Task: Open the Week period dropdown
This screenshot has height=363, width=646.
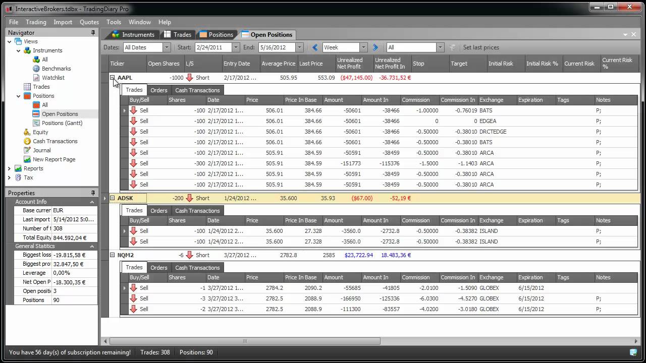Action: pos(363,47)
